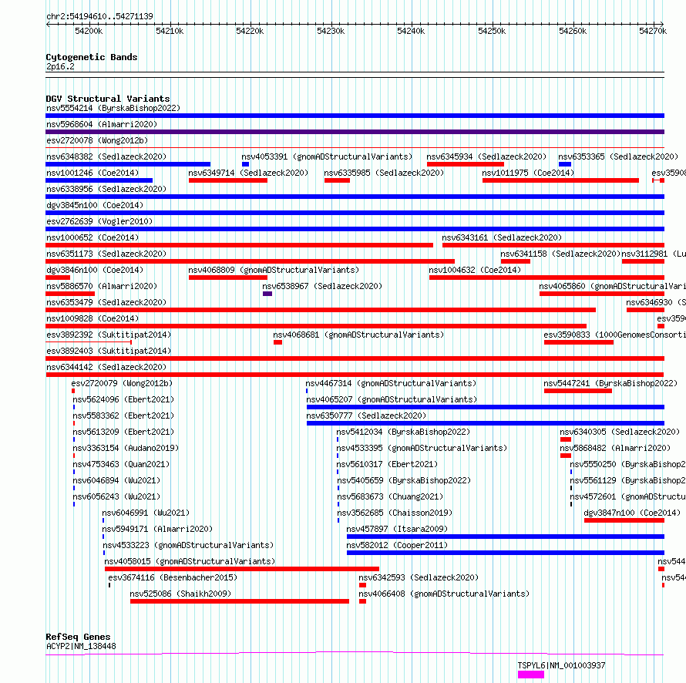Open nsv6353365 (Sedlazeck2020) variant
Viewport: 686px width, 683px height.
point(618,156)
